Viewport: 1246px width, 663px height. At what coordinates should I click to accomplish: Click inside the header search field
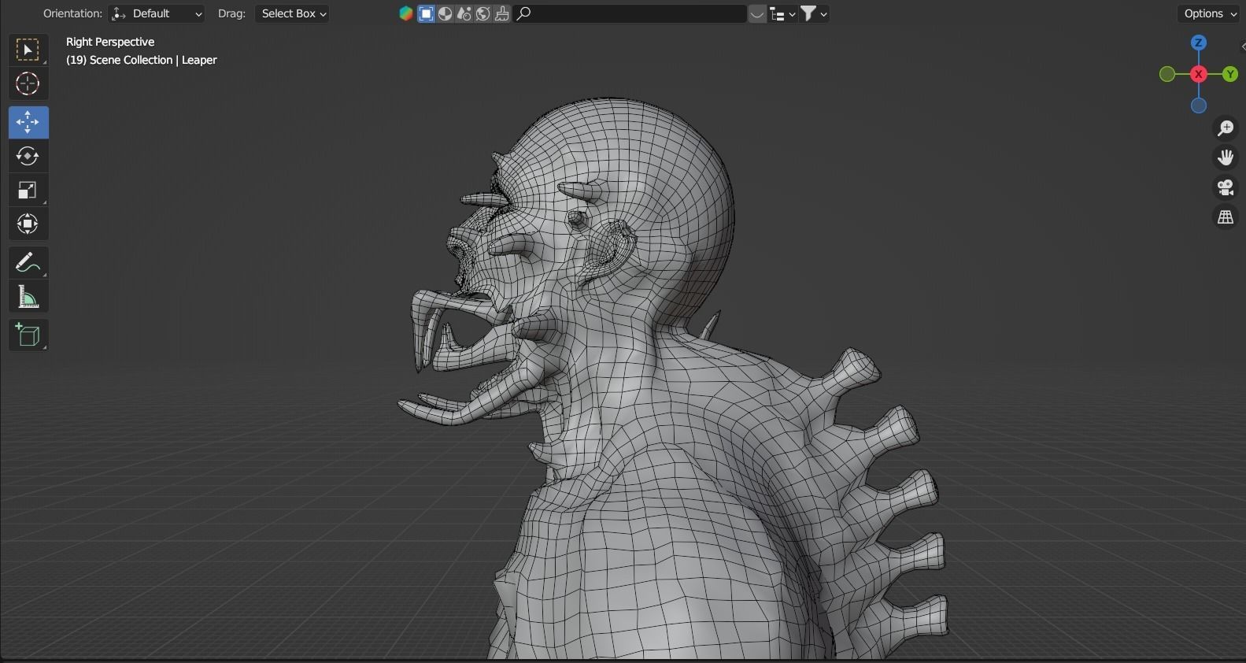[x=630, y=13]
